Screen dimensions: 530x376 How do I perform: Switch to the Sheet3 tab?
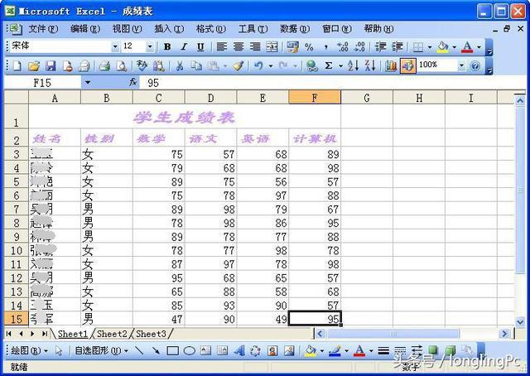151,334
